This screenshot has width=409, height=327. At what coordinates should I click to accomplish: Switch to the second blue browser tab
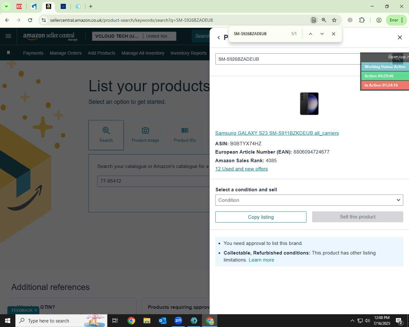(34, 6)
